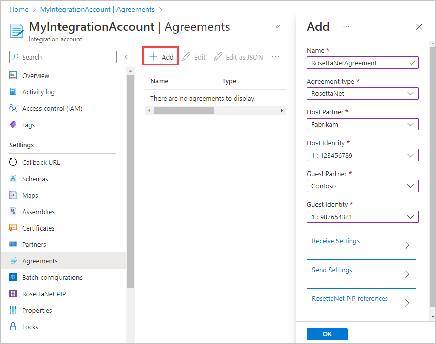Open Certificates from the sidebar
The height and width of the screenshot is (344, 436).
click(38, 228)
